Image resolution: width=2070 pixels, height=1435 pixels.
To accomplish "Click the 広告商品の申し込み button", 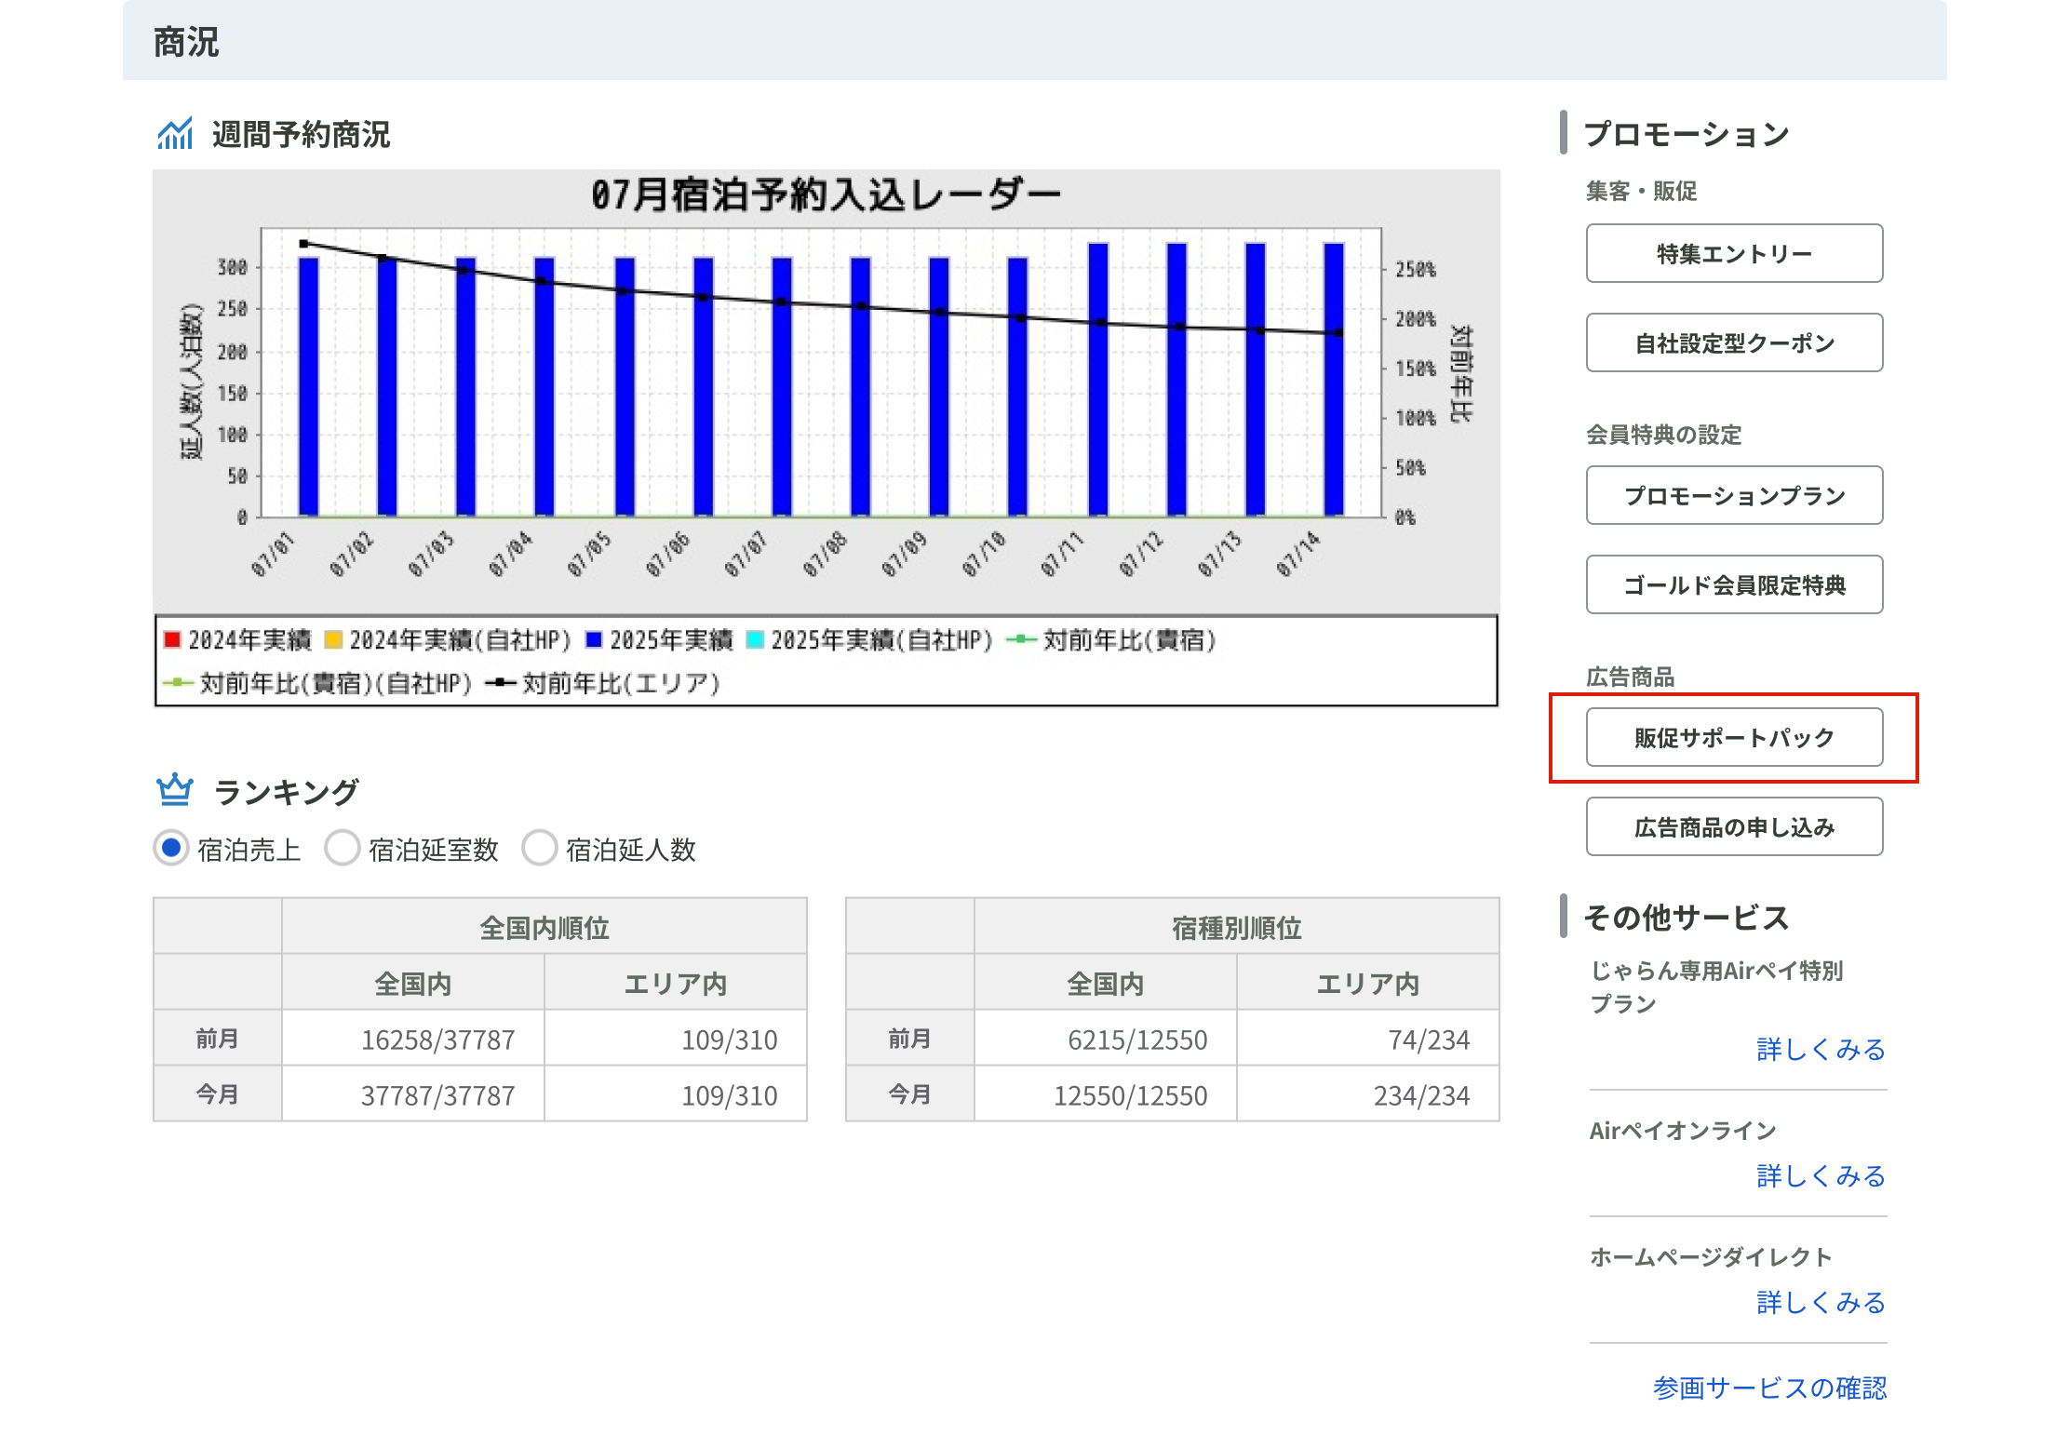I will (1733, 826).
